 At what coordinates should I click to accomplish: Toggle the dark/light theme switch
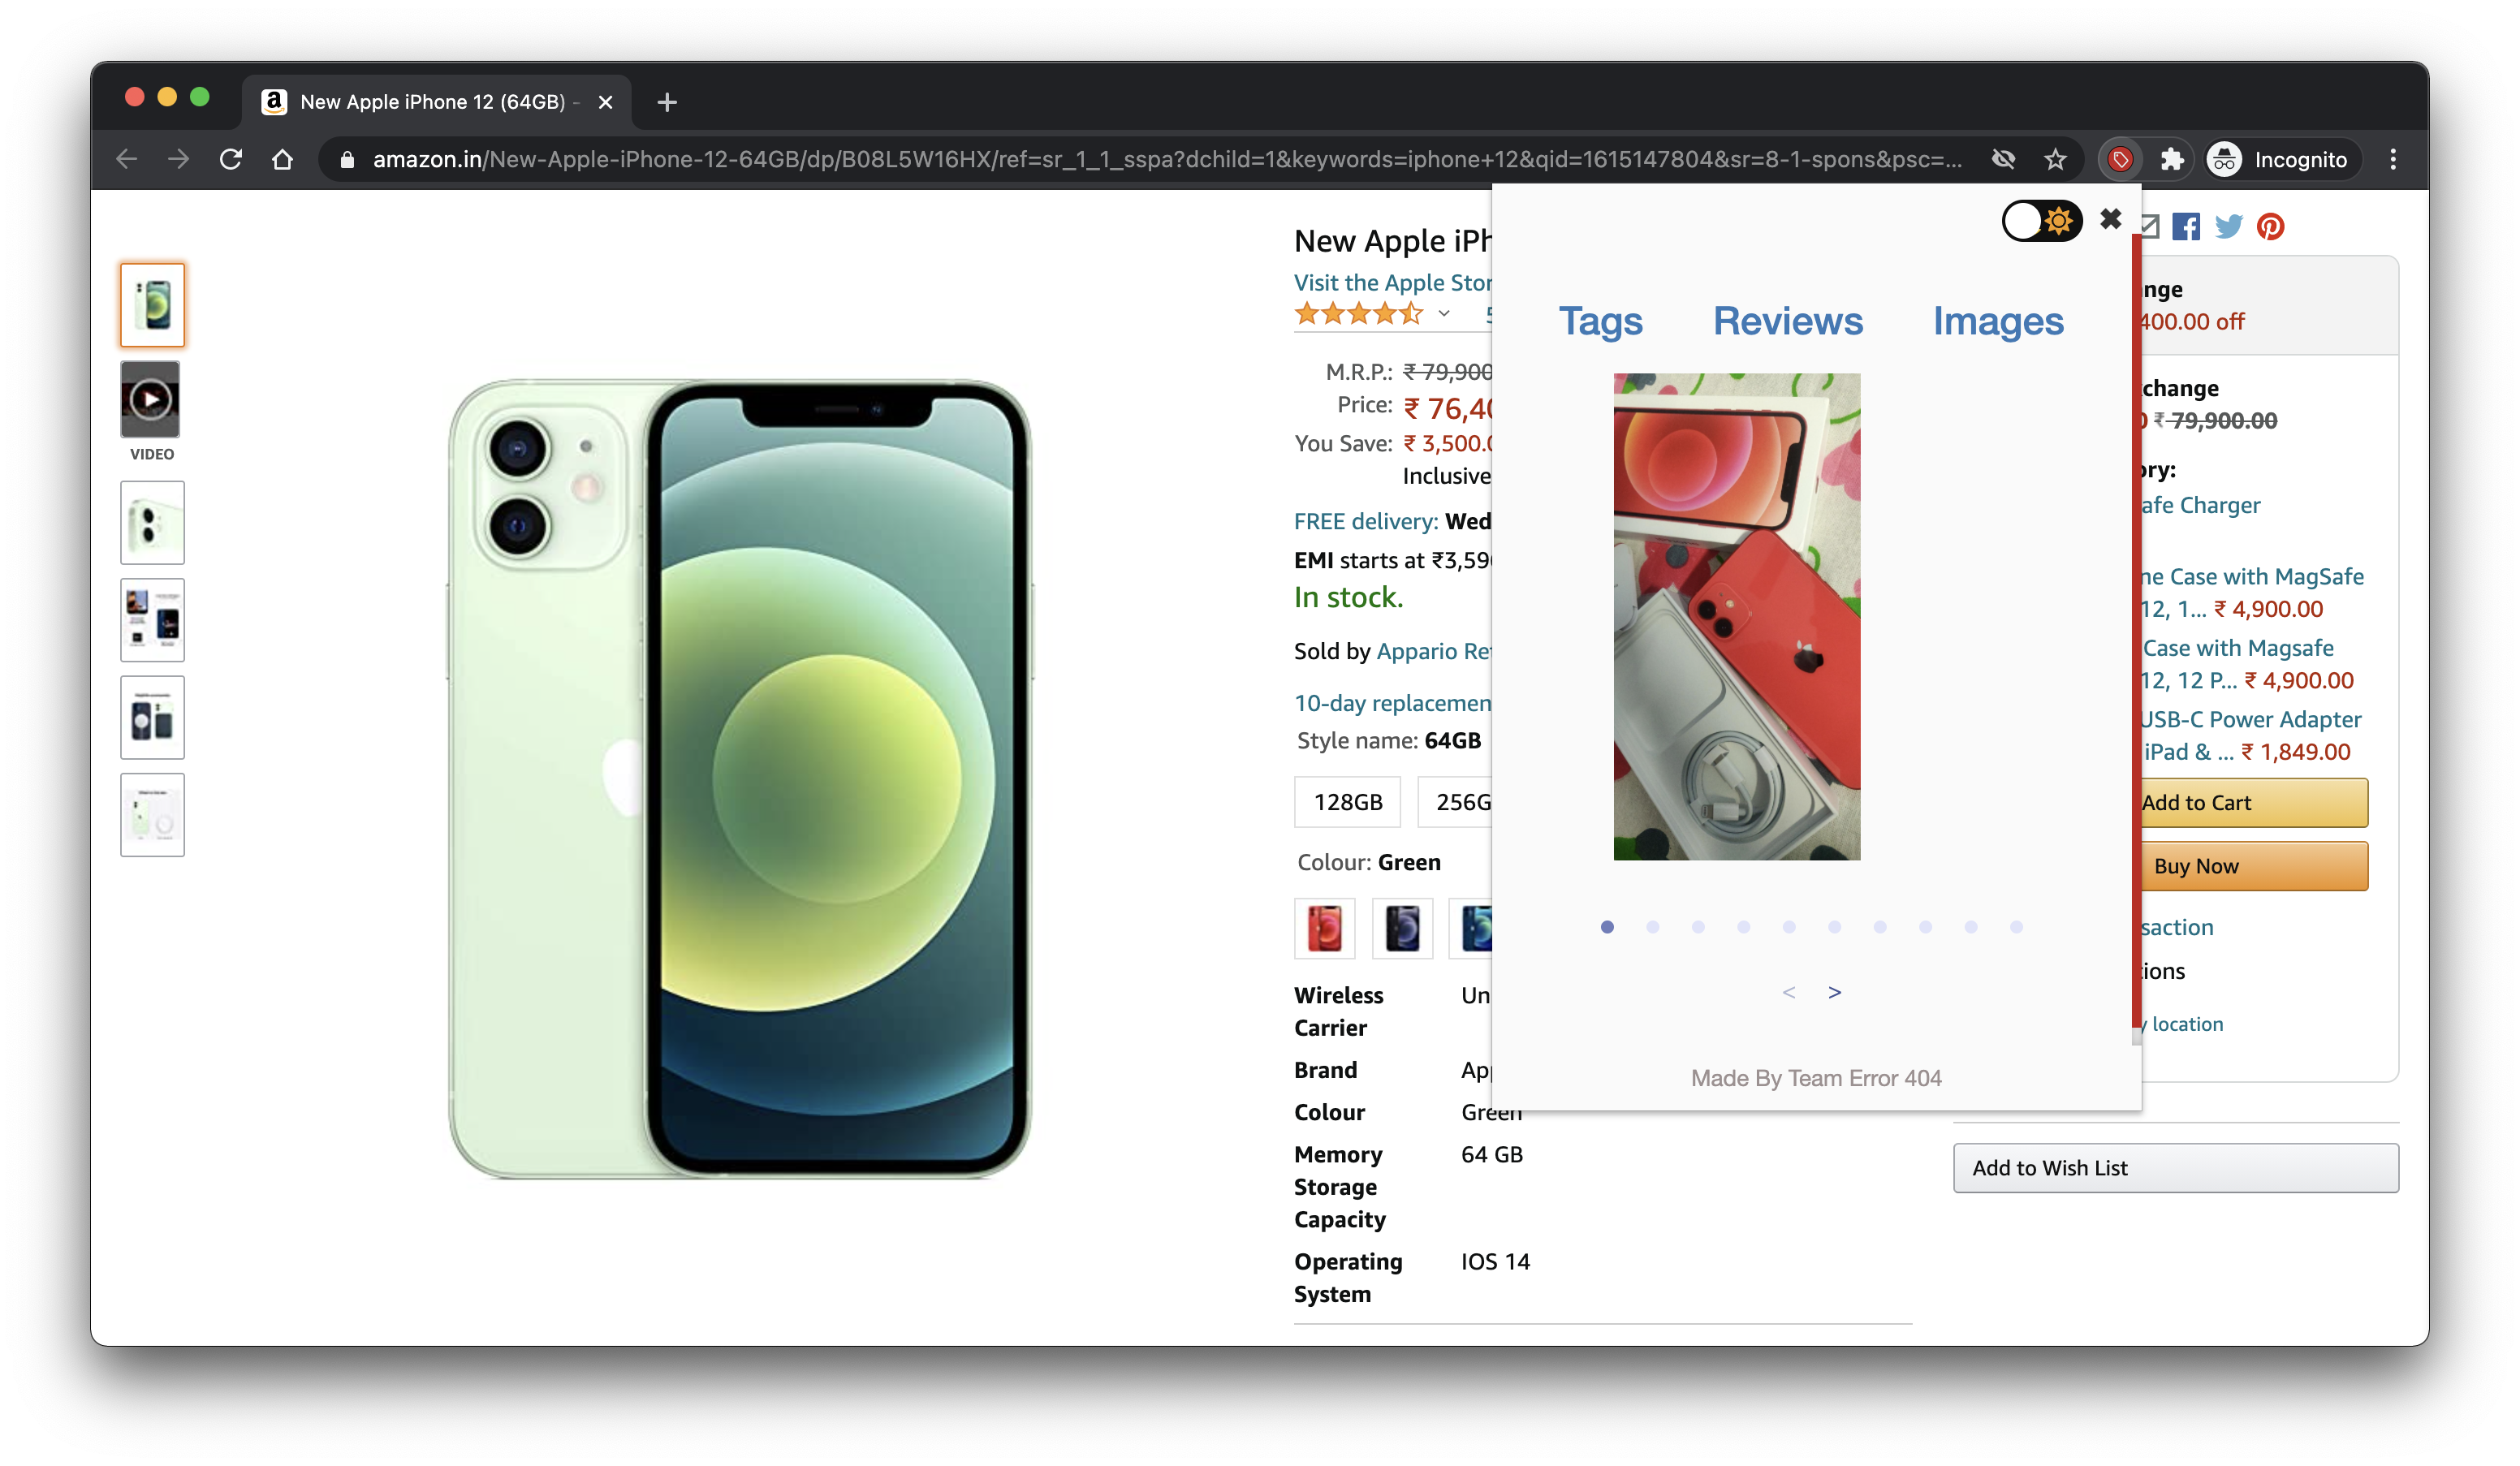(x=2041, y=221)
